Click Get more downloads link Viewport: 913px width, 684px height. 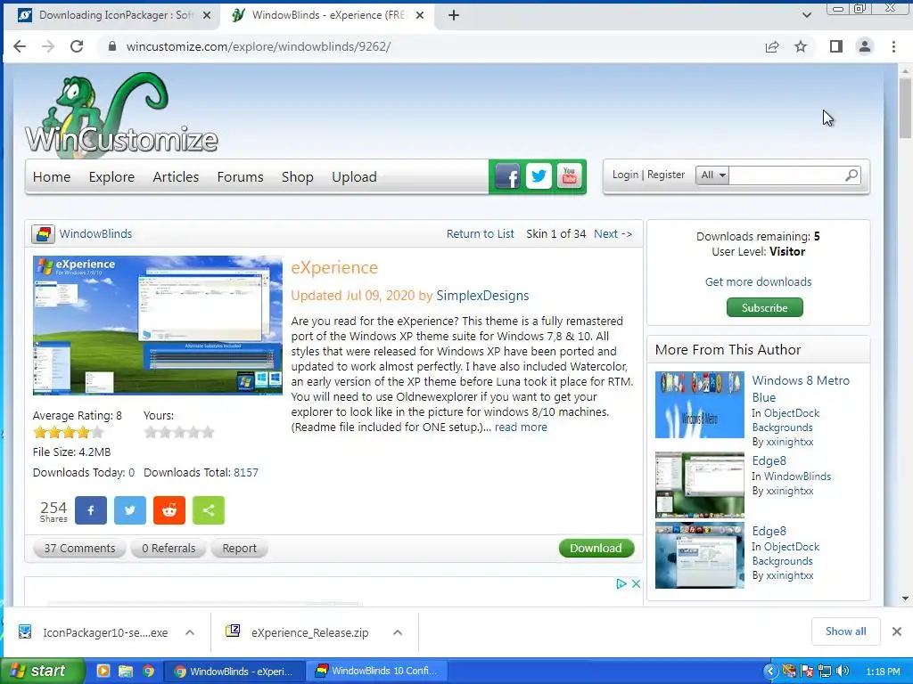pyautogui.click(x=758, y=281)
